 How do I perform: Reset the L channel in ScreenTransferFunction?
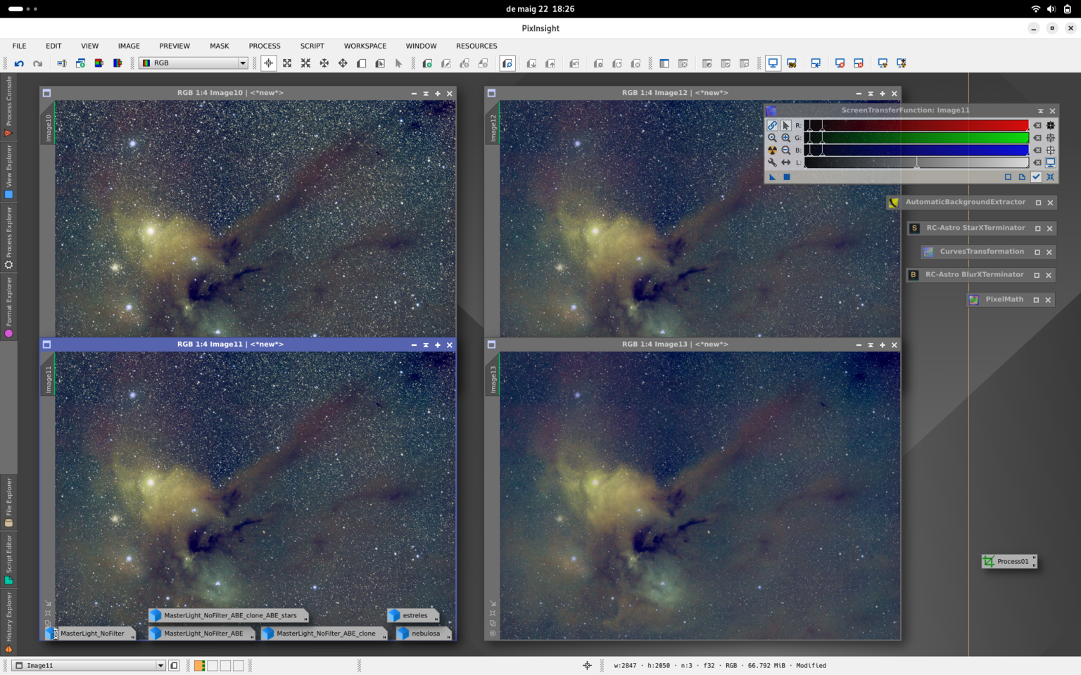click(x=1037, y=162)
